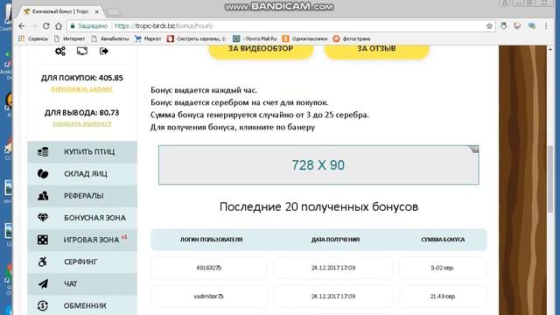Click the page vertical scrollbar thumb
Image resolution: width=560 pixels, height=315 pixels.
[550, 178]
